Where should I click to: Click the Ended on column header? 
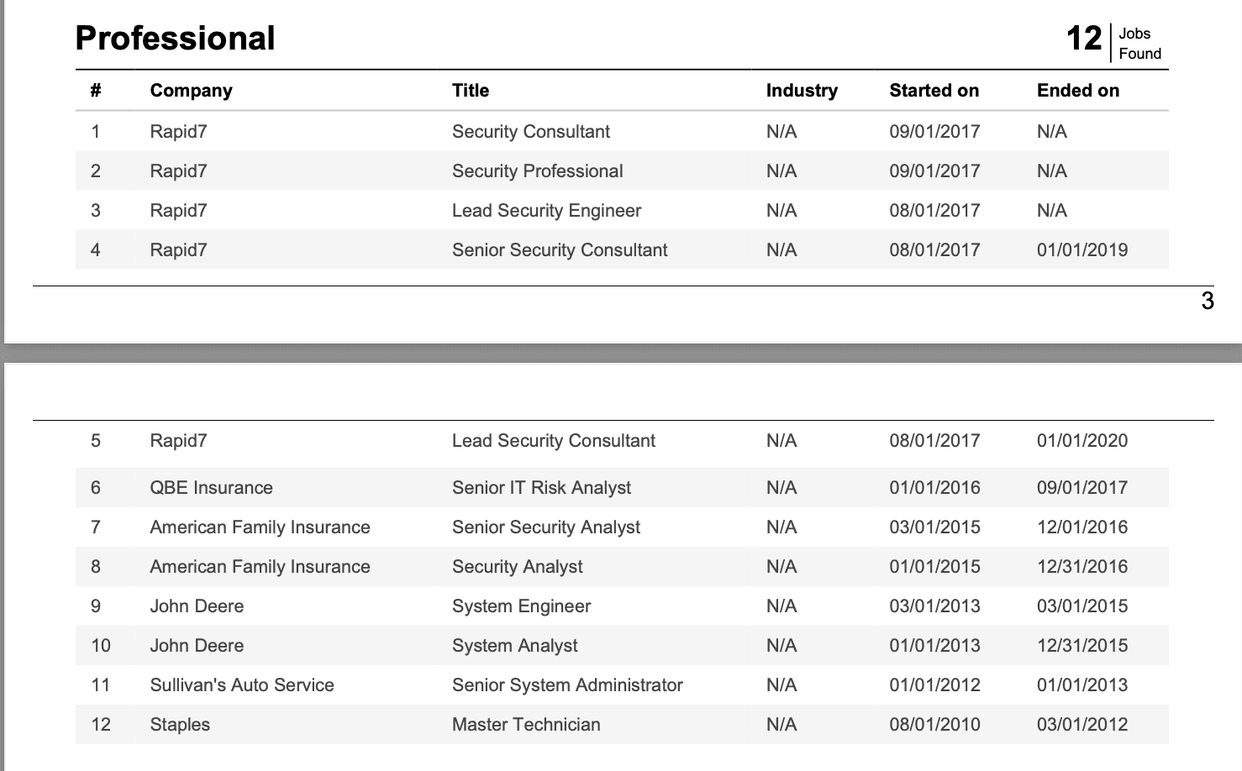point(1077,91)
